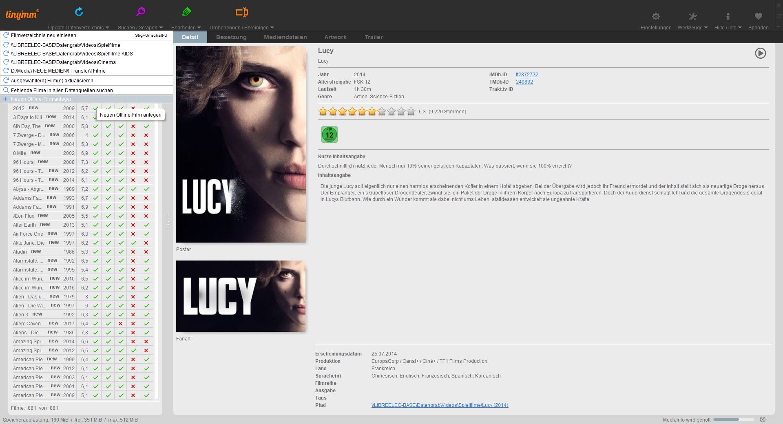Screen dimensions: 783x424
Task: Click red X at end of Aladin row
Action: (x=146, y=252)
